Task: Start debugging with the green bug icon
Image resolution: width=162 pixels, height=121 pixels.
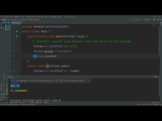Action: 145,20
